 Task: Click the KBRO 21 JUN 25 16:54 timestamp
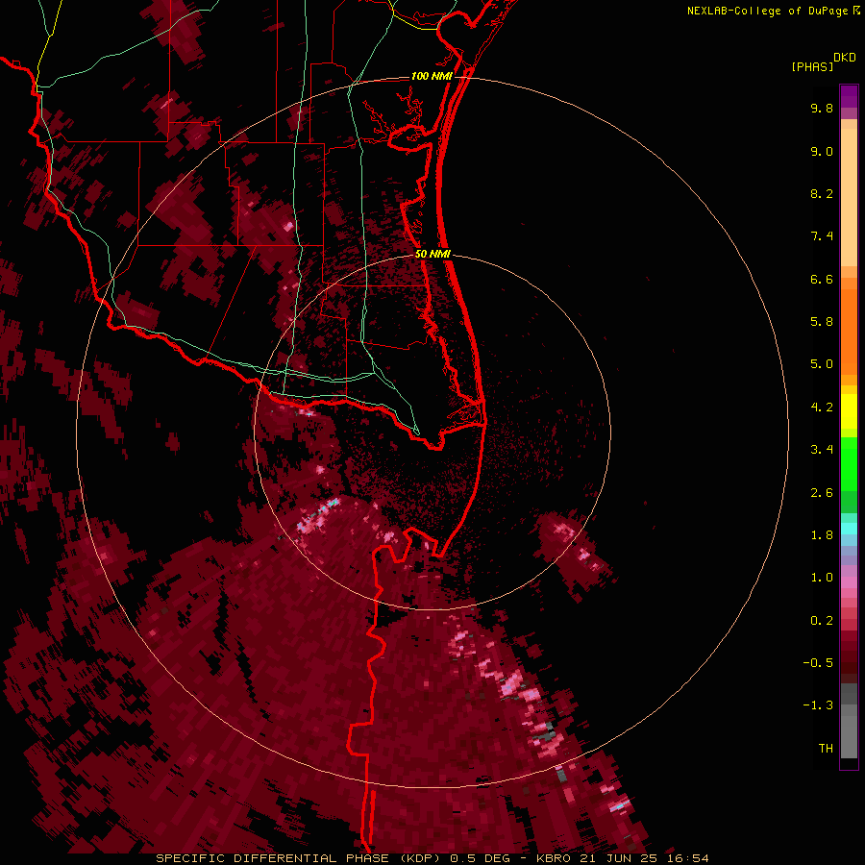pos(622,858)
